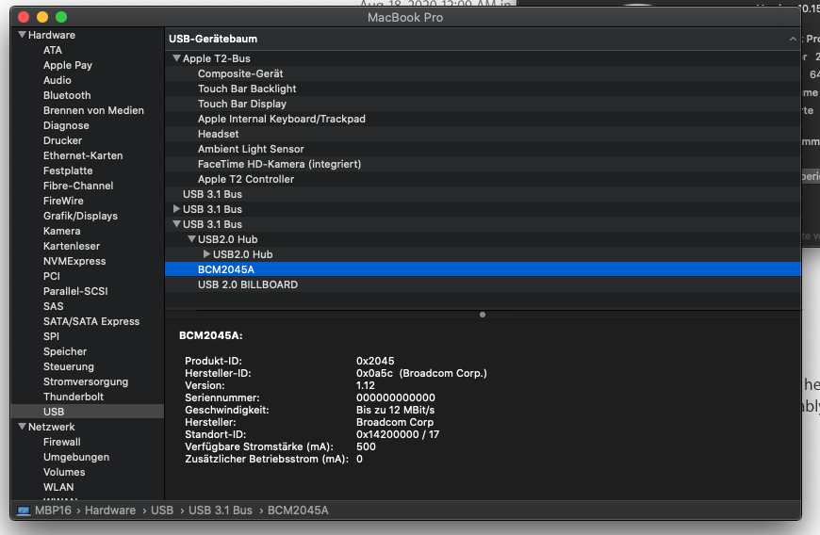The image size is (820, 535).
Task: Select Kartenleser in the sidebar
Action: [71, 246]
